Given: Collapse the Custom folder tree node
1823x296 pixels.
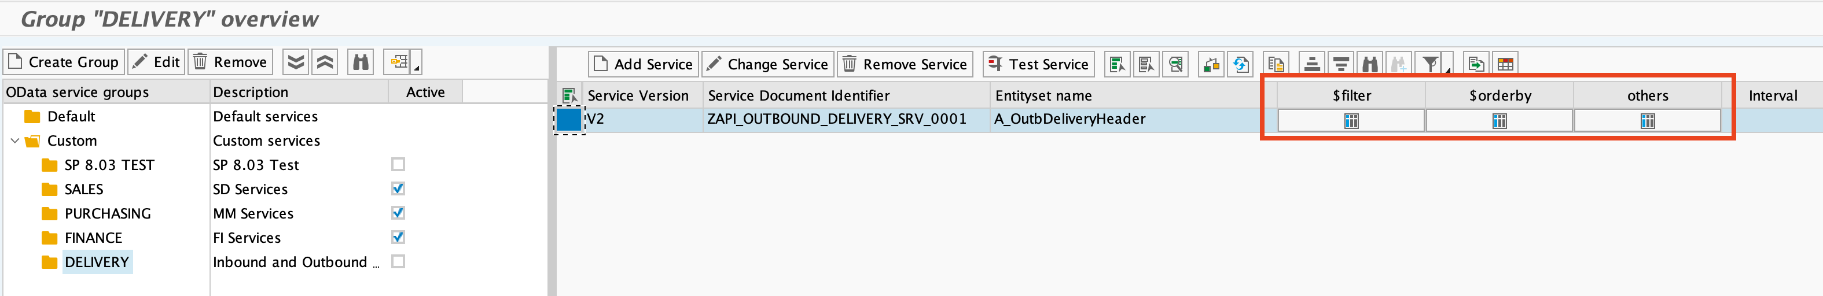Looking at the screenshot, I should pyautogui.click(x=15, y=140).
